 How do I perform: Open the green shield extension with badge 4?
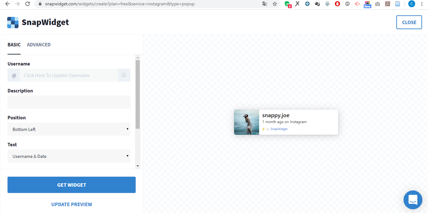[x=288, y=4]
